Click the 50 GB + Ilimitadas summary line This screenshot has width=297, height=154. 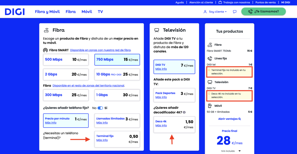[x=229, y=112]
